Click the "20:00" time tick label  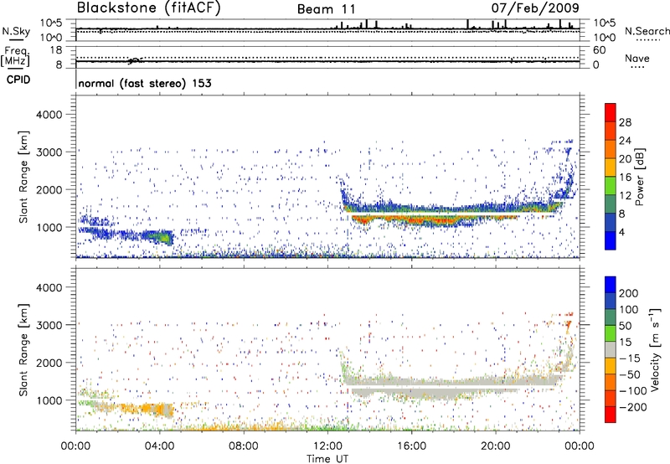click(495, 446)
